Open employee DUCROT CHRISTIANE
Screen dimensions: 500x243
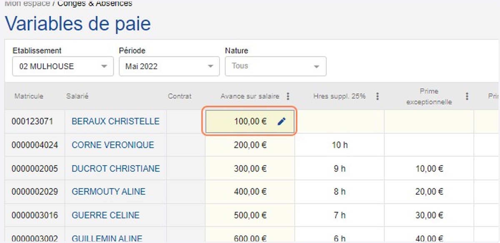coord(116,169)
